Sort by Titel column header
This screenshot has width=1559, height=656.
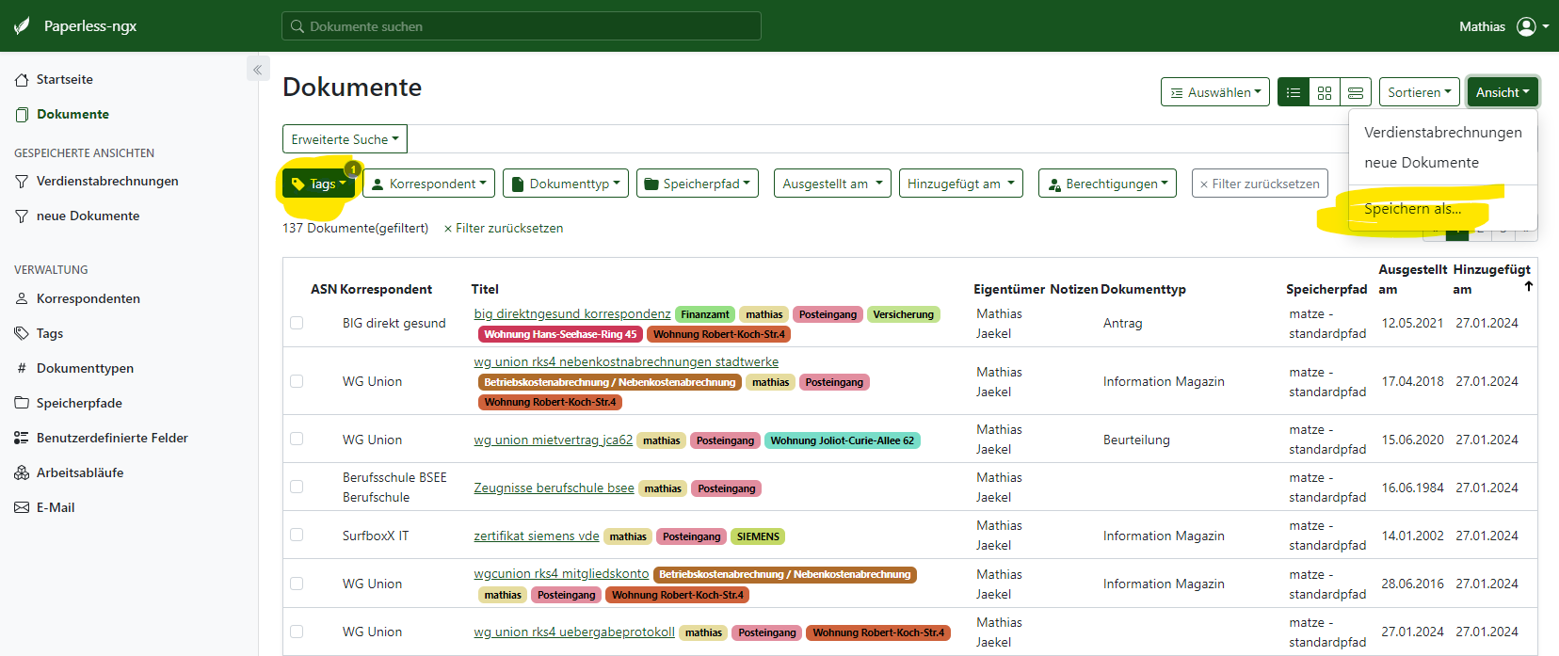point(485,289)
